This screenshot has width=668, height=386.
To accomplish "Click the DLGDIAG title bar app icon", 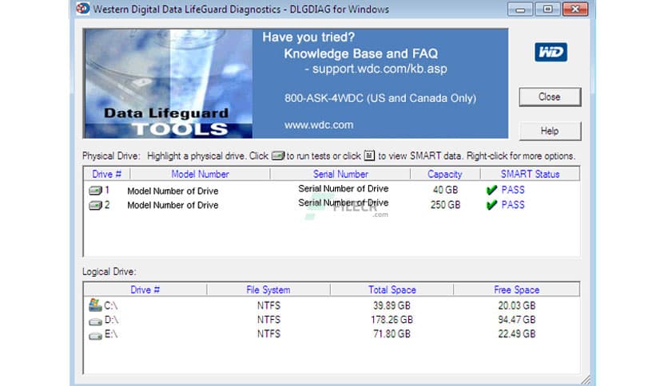I will pos(83,8).
